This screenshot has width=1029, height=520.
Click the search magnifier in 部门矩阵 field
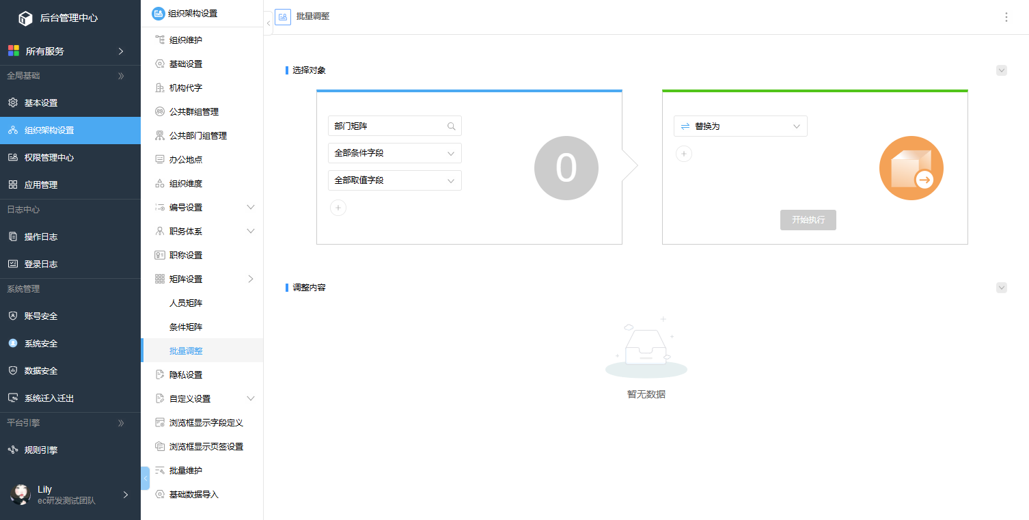452,126
